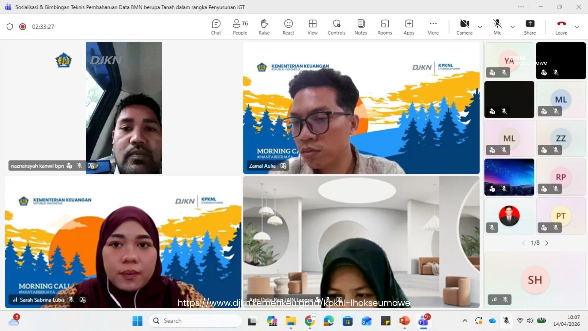This screenshot has width=588, height=331.
Task: Go to next participants page
Action: point(547,243)
